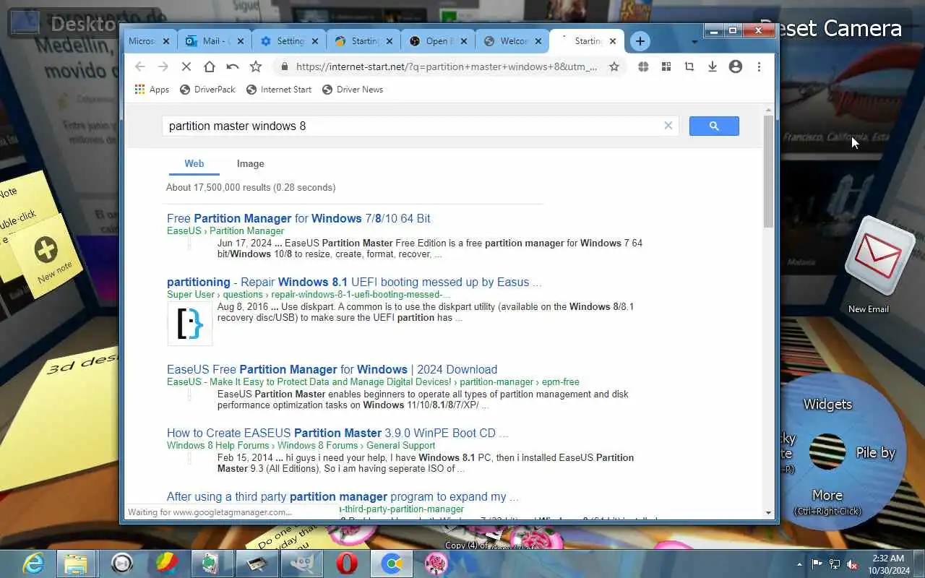The height and width of the screenshot is (578, 925).
Task: Switch to the Settings tab
Action: pyautogui.click(x=289, y=41)
